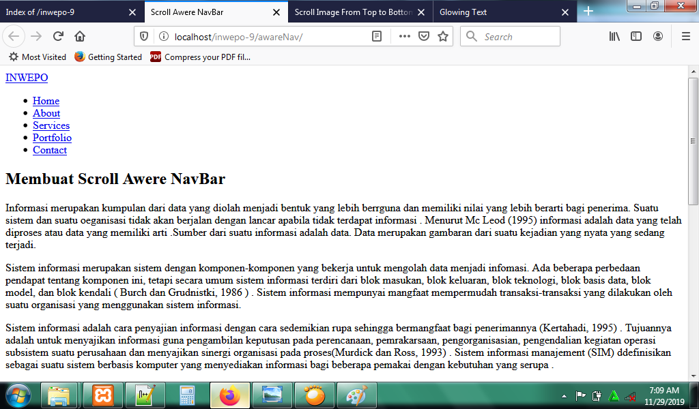Open the Services navigation link
The width and height of the screenshot is (699, 409).
pos(51,125)
